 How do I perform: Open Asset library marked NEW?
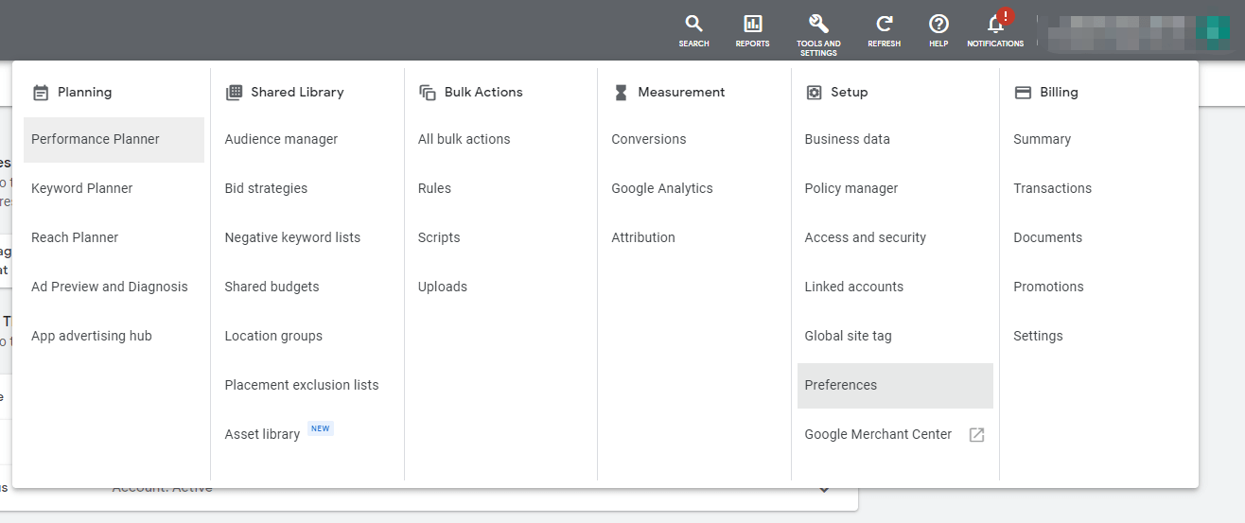262,434
